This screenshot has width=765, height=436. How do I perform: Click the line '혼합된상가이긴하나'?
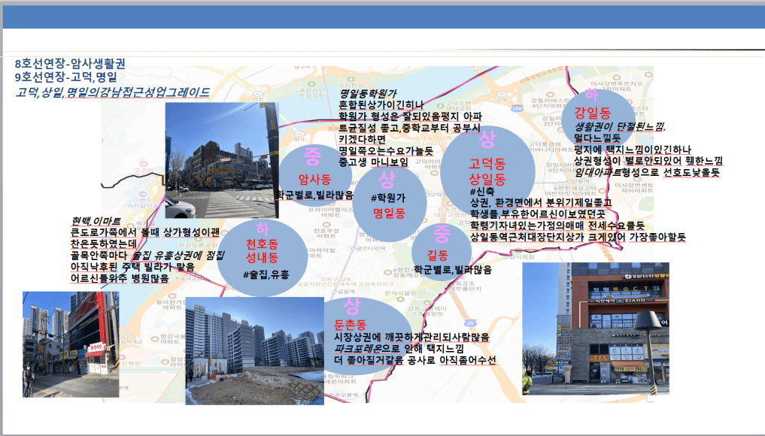pos(381,104)
